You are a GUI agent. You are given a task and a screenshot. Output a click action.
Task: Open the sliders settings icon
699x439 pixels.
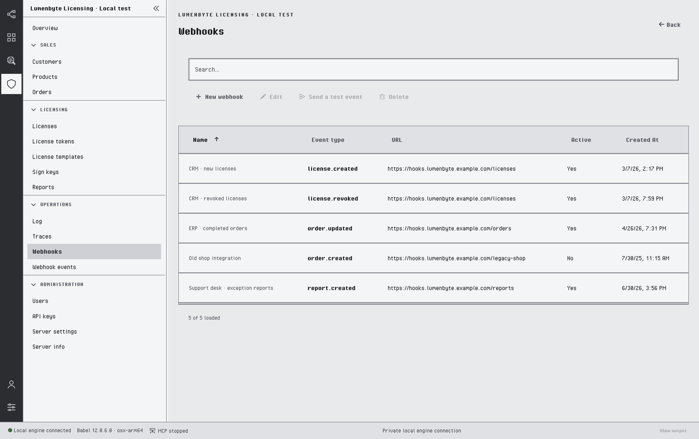click(11, 407)
